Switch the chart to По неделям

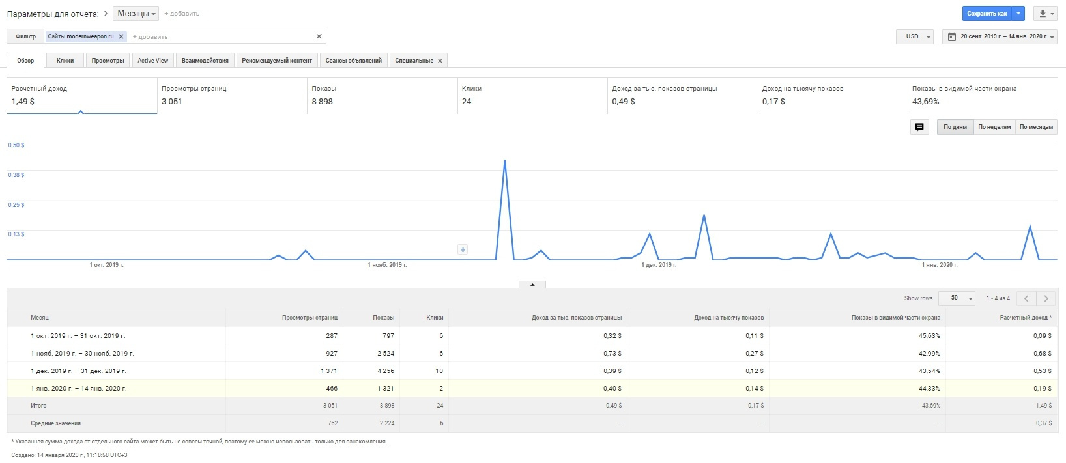994,127
